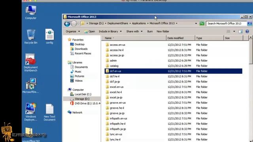The image size is (253, 142).
Task: Click the Burn toolbar button
Action: pos(150,32)
